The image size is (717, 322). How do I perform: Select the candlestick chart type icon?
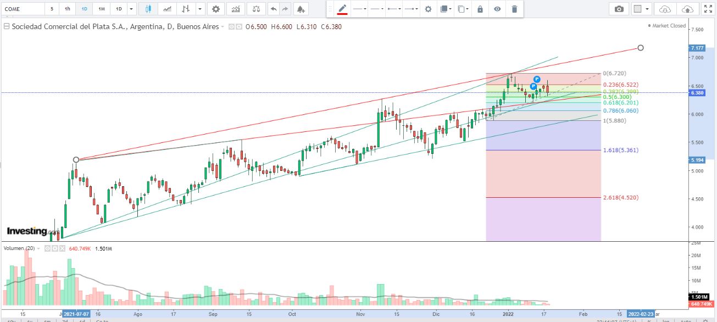pos(148,9)
